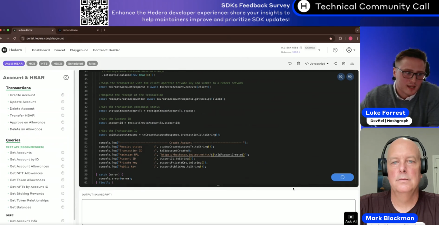Download the code with the download icon
The width and height of the screenshot is (439, 225).
[352, 63]
